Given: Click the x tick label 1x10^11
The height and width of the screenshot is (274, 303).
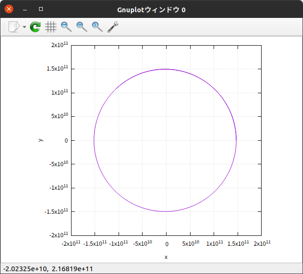Looking at the screenshot, I should 215,243.
